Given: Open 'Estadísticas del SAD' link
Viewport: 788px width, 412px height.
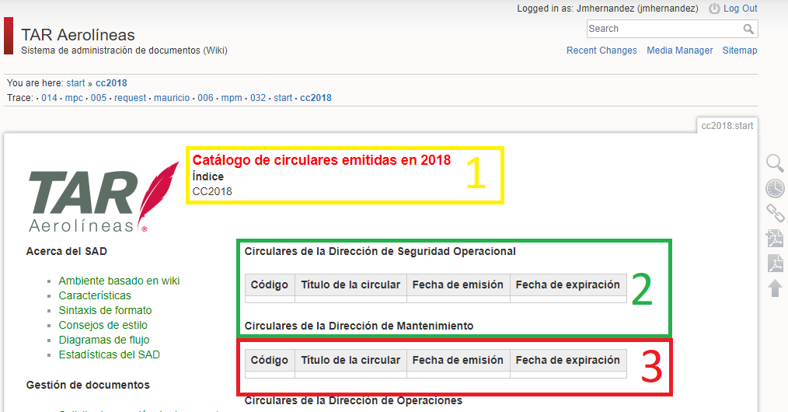Looking at the screenshot, I should pos(110,354).
